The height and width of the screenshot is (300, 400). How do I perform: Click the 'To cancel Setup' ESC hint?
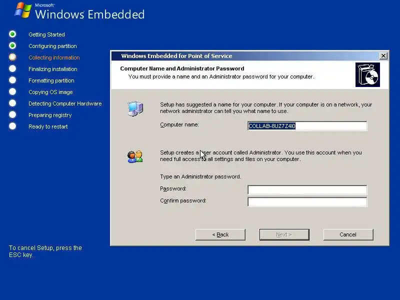pyautogui.click(x=45, y=251)
